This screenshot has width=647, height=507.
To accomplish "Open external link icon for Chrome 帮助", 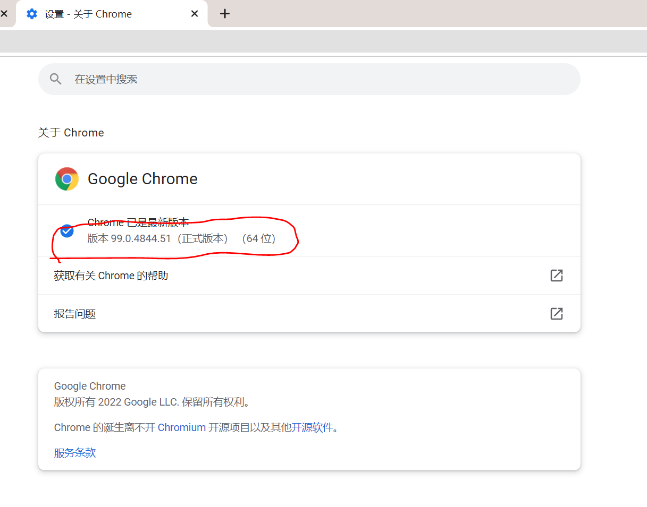I will point(557,276).
